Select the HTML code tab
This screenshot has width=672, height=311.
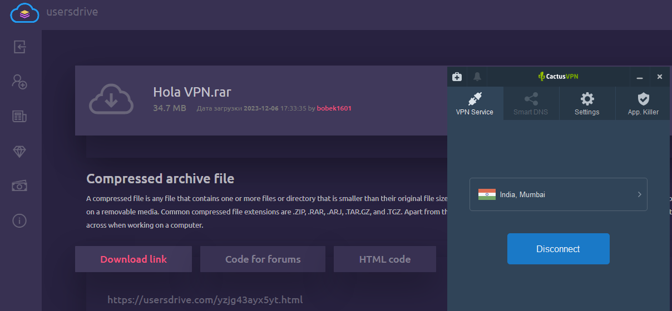(x=385, y=259)
